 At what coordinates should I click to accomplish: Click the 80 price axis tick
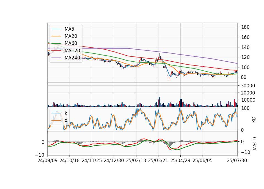click(244, 77)
